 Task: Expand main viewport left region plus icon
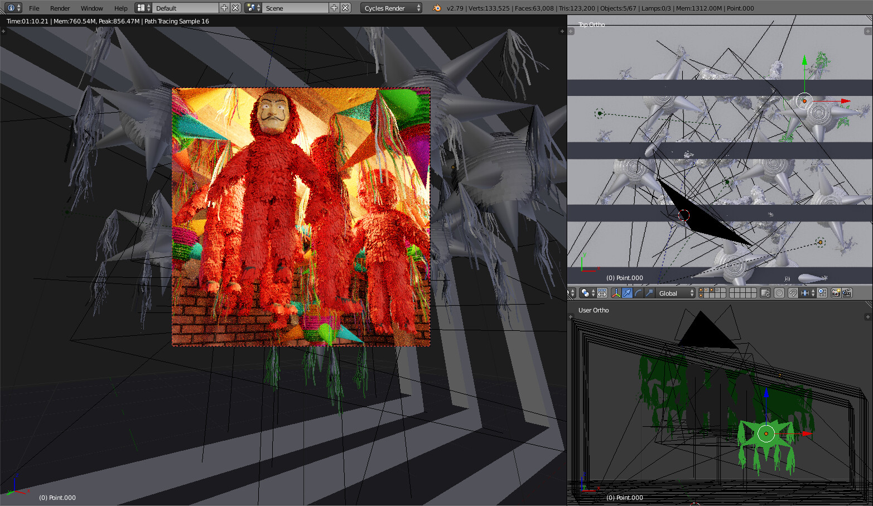[x=3, y=31]
